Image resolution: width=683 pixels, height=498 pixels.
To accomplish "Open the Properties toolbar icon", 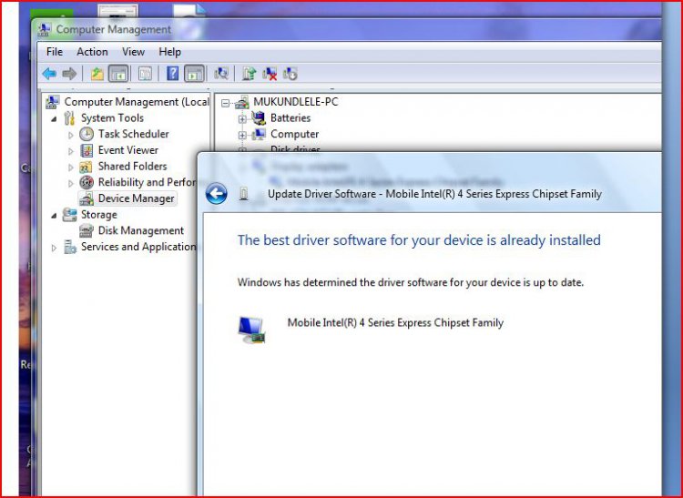I will coord(145,74).
